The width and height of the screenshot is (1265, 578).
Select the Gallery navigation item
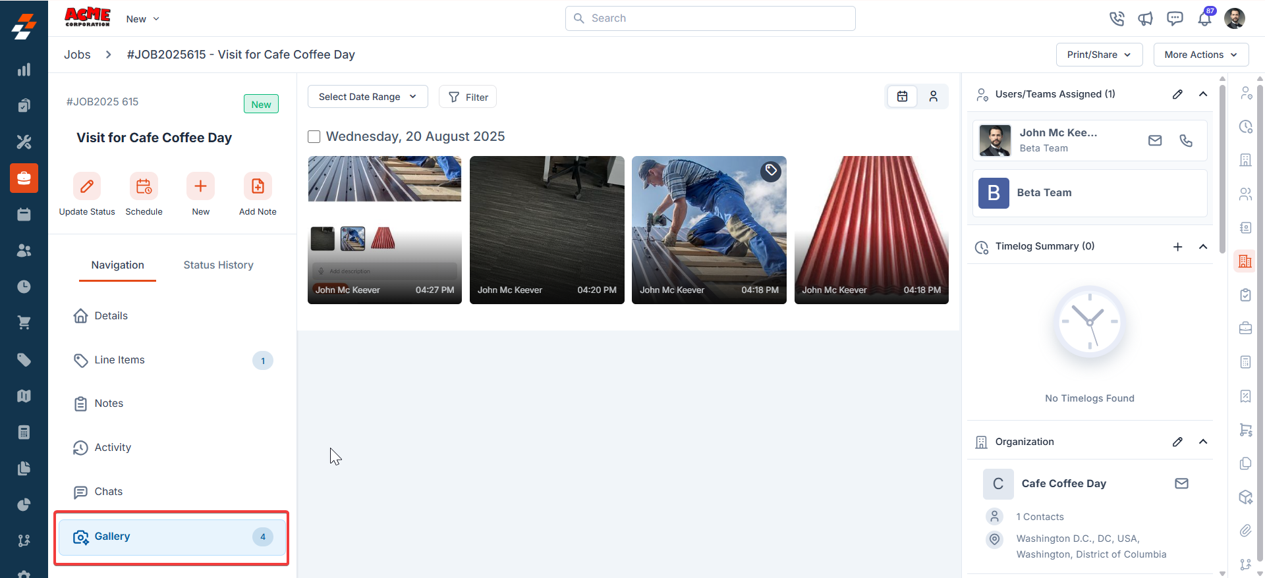(x=173, y=537)
